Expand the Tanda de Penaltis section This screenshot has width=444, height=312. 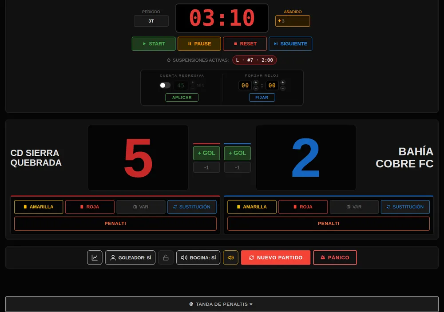[x=222, y=304]
